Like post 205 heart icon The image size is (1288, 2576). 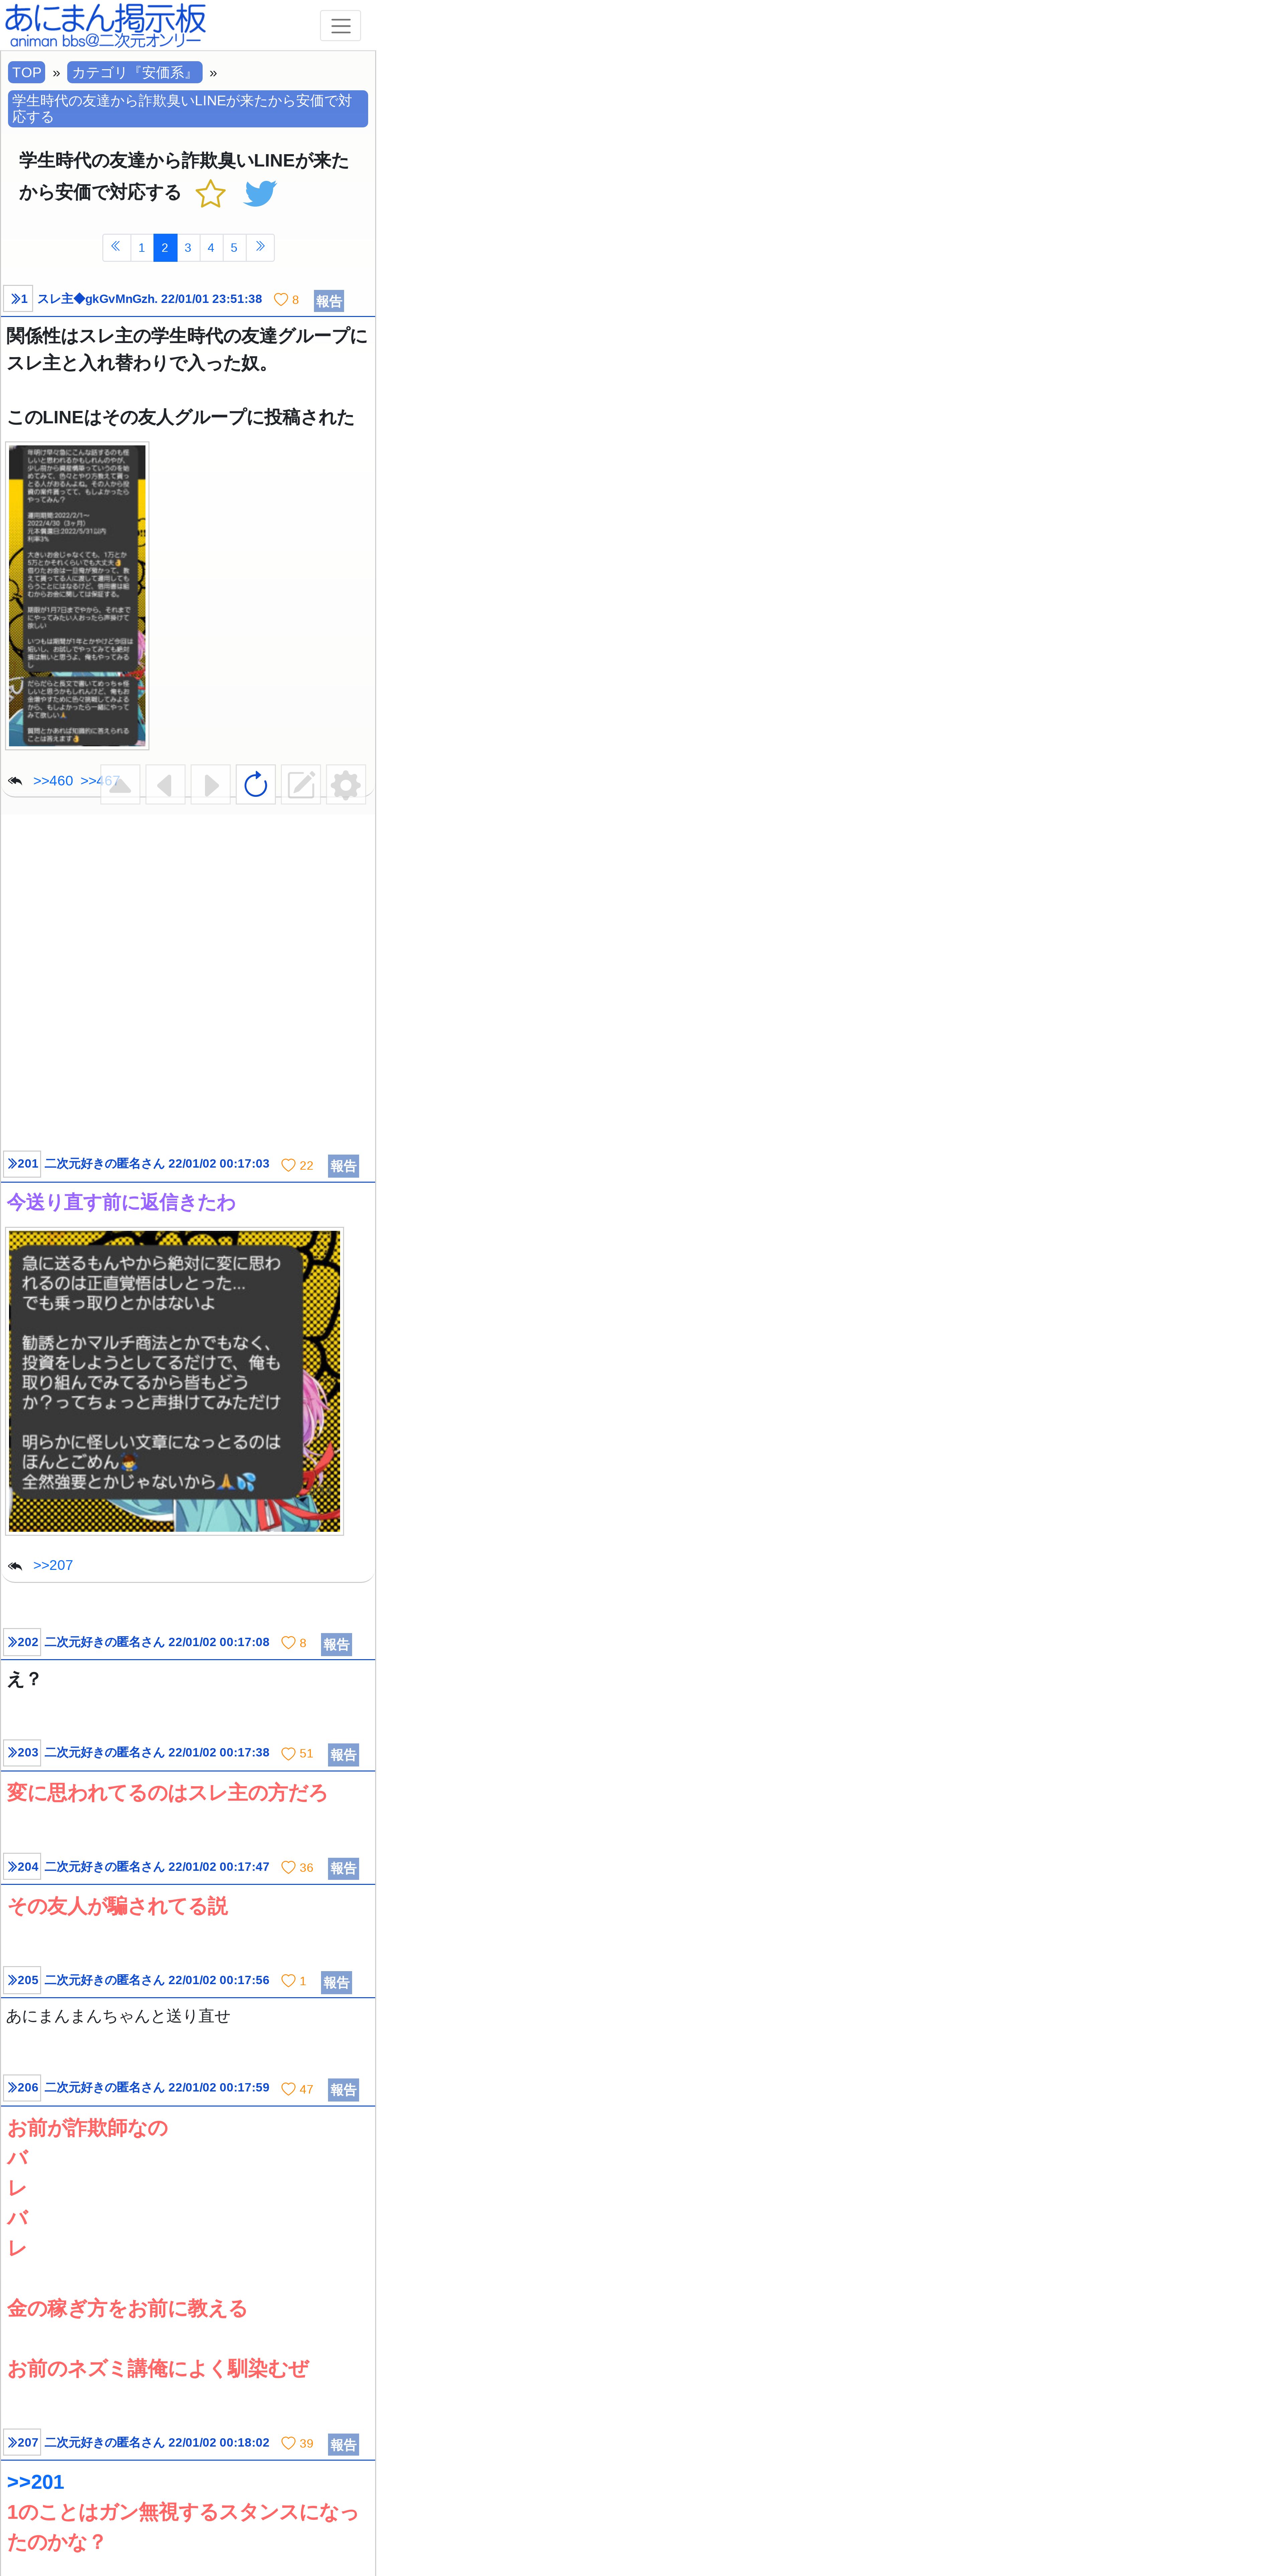click(288, 1981)
